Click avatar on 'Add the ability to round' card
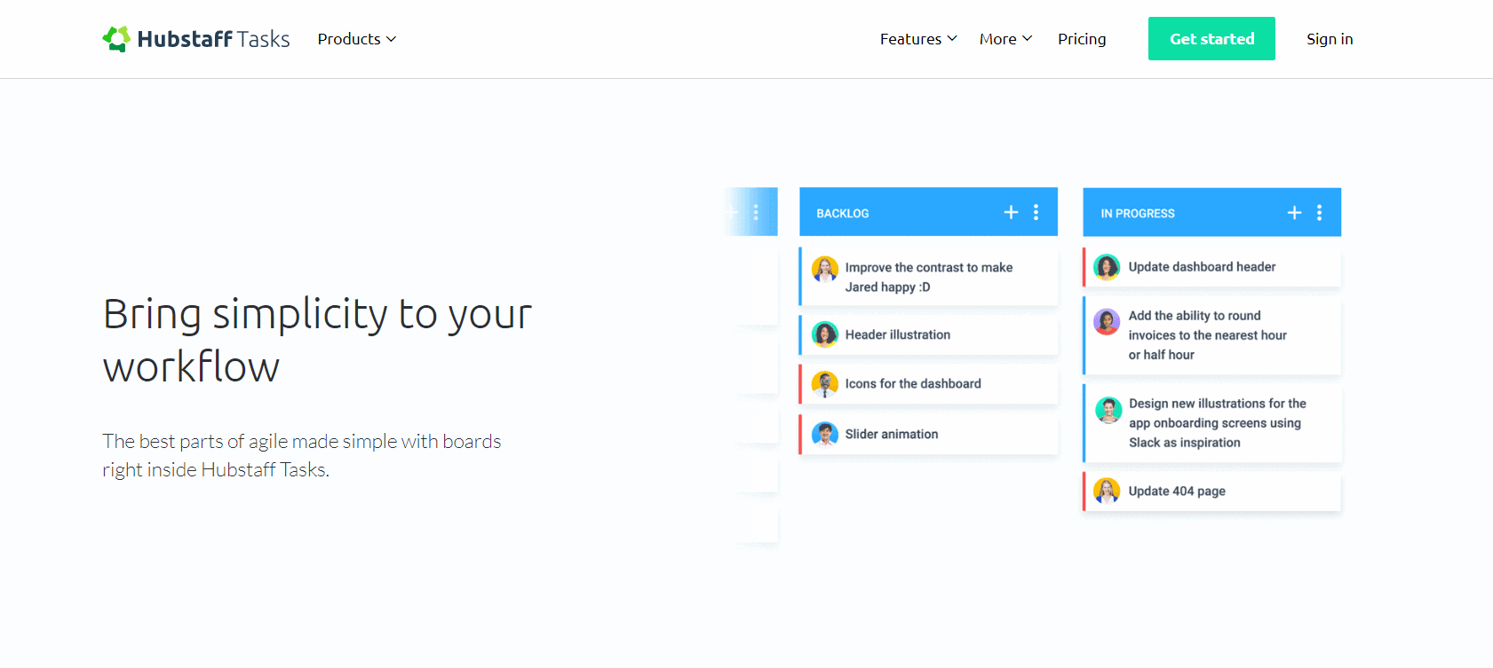 tap(1107, 321)
